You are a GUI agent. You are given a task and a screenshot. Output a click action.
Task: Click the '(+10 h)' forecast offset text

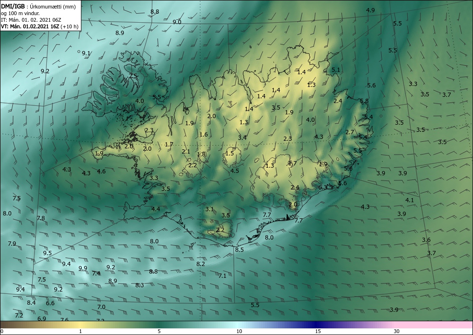coord(70,26)
